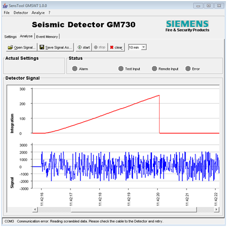
Task: Select the Analyse tab
Action: pyautogui.click(x=26, y=36)
